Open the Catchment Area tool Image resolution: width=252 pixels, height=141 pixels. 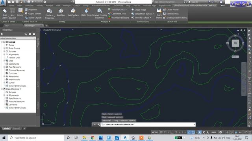117,14
